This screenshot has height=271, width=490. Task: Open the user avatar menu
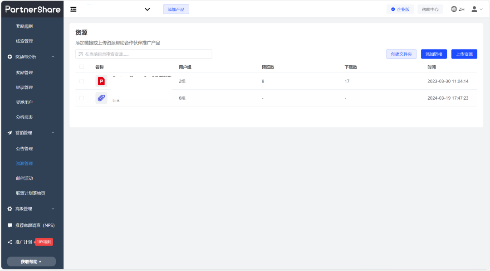click(474, 9)
